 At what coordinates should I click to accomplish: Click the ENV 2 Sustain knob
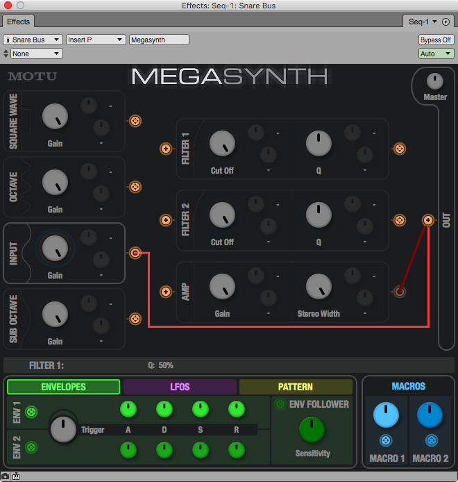click(201, 450)
